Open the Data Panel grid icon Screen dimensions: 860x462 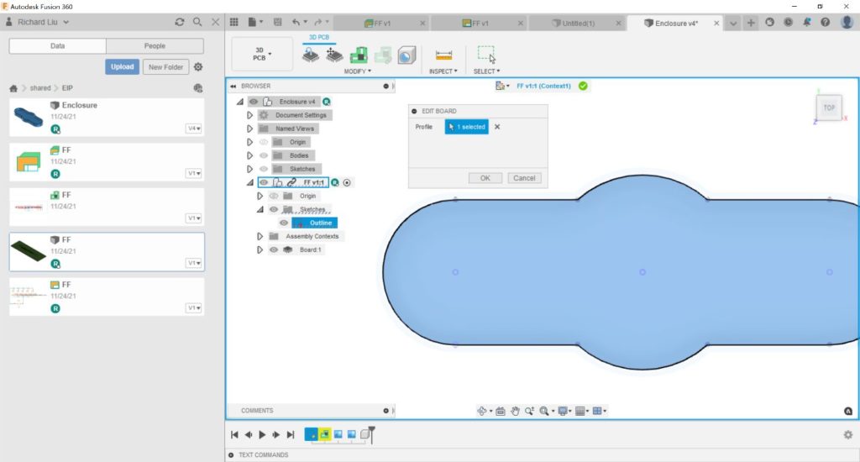pyautogui.click(x=234, y=23)
